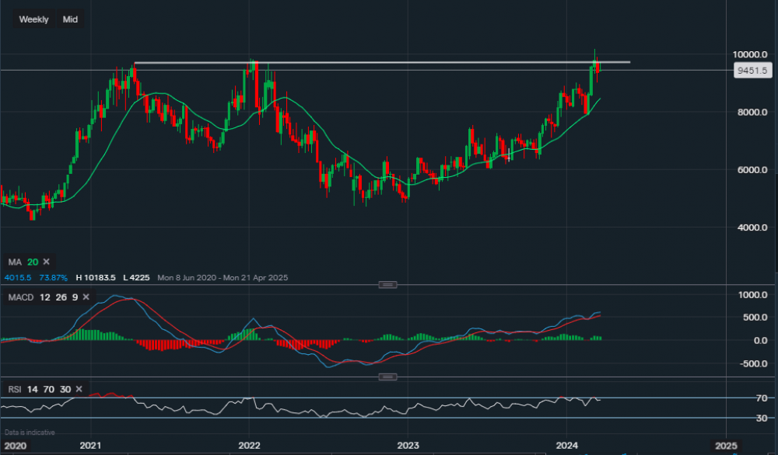Close the RSI indicator panel
778x455 pixels.
pos(79,389)
